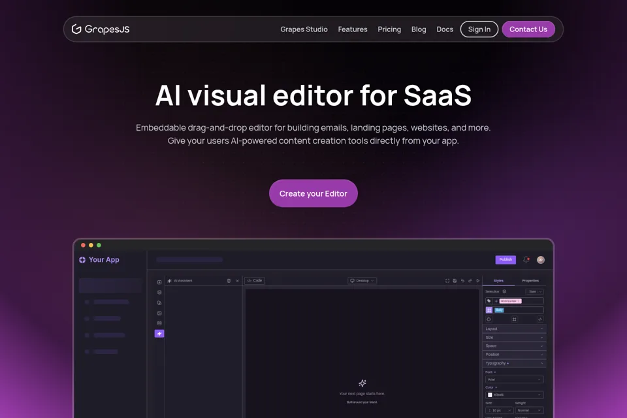Open the Desktop device dropdown
Viewport: 627px width, 418px height.
[362, 281]
